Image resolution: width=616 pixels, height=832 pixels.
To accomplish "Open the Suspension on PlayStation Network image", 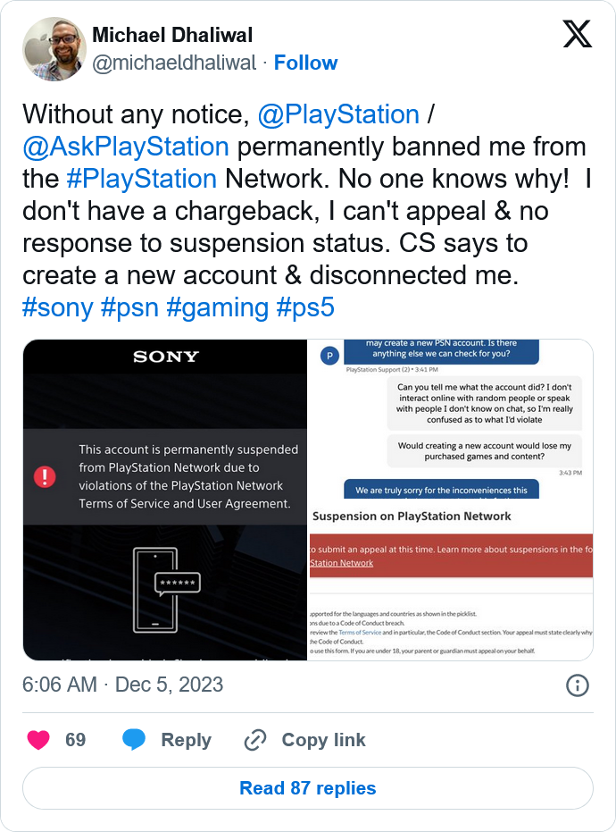I will pos(450,581).
